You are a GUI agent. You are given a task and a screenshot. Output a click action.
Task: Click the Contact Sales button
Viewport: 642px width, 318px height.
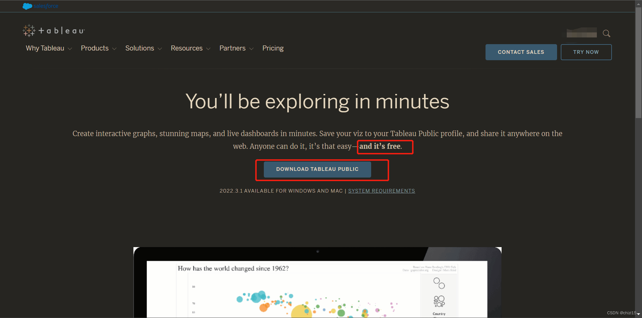click(x=521, y=52)
